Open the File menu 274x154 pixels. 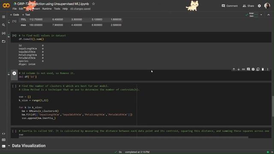[x=15, y=9]
